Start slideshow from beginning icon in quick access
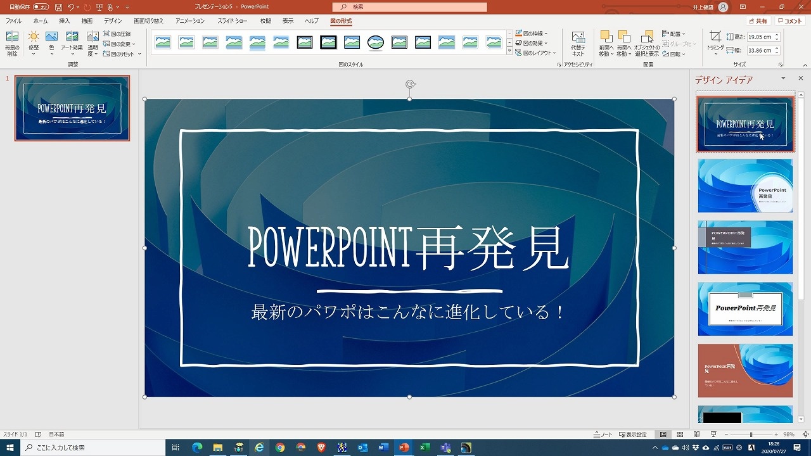The image size is (811, 456). point(99,7)
